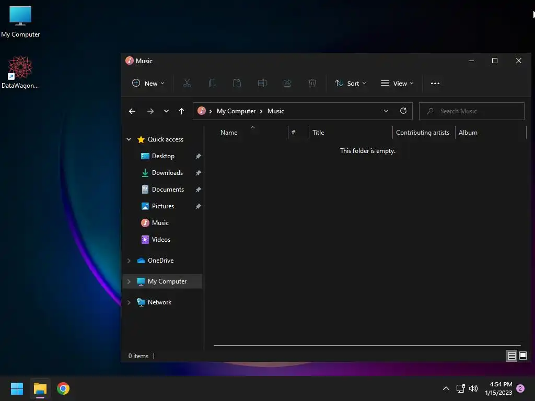Unpin Downloads using its pin icon
Image resolution: width=535 pixels, height=401 pixels.
tap(198, 173)
